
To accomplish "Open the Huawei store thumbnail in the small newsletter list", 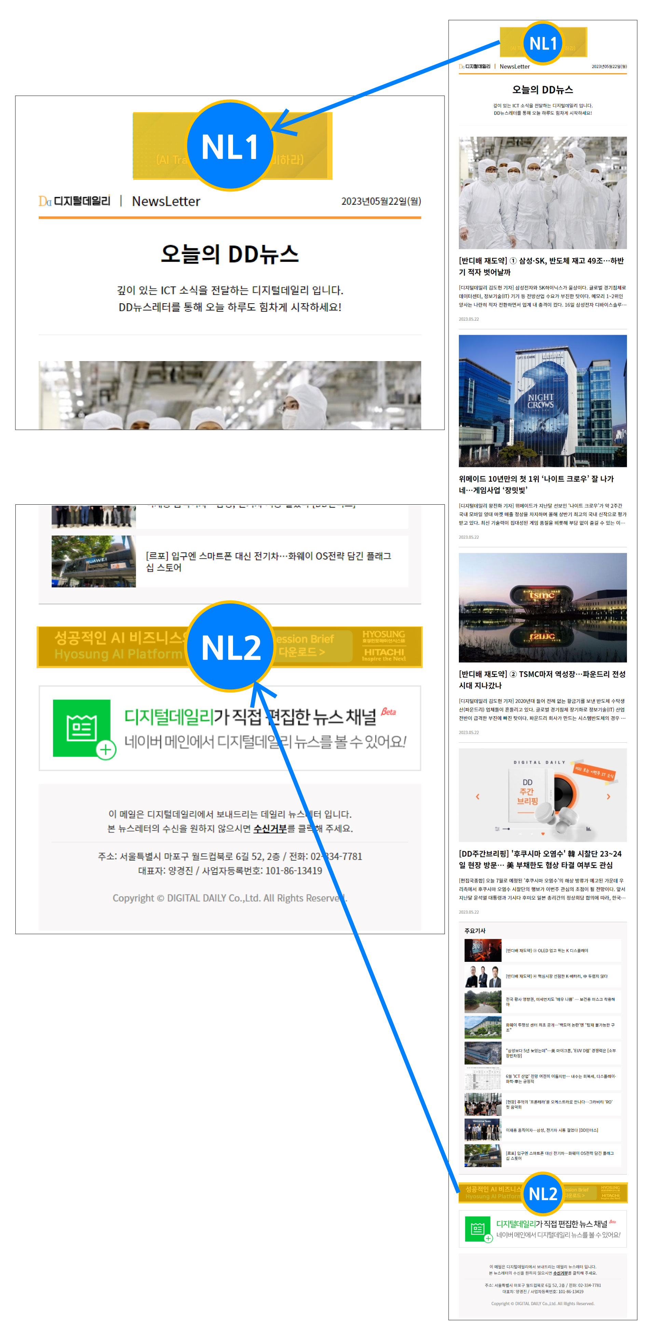I will pyautogui.click(x=482, y=1155).
